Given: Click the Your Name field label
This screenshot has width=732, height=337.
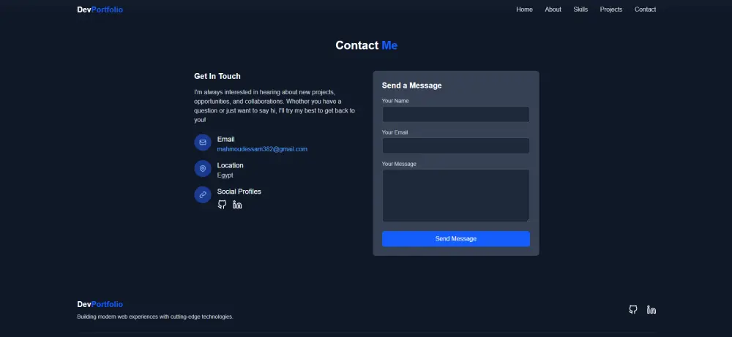Looking at the screenshot, I should coord(395,101).
